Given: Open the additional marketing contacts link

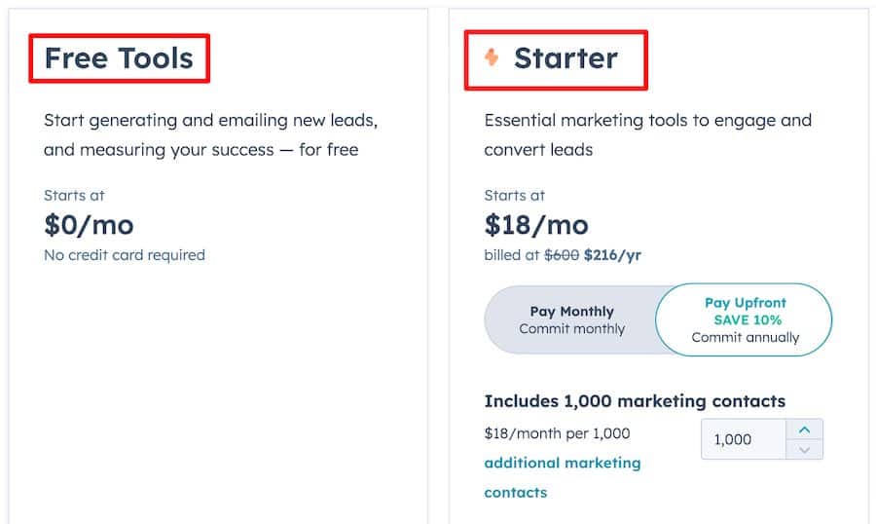Looking at the screenshot, I should click(x=562, y=477).
